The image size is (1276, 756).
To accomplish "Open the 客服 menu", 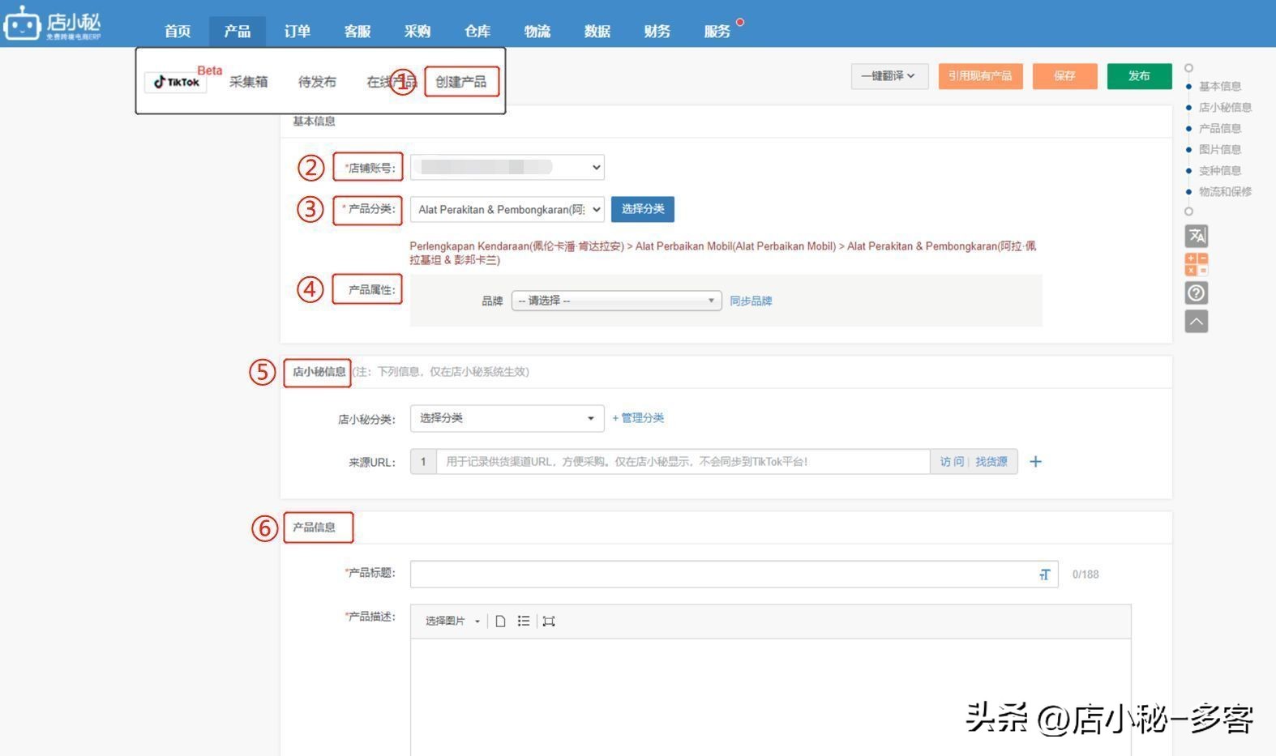I will (x=358, y=31).
